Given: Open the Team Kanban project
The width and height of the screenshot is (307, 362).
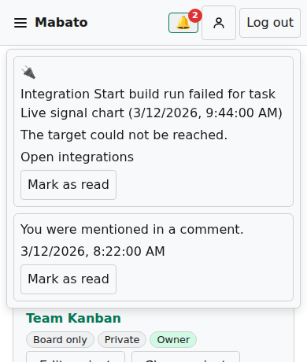Looking at the screenshot, I should point(73,318).
